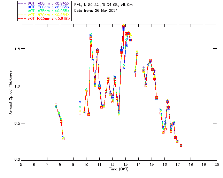The image size is (223, 178).
Task: Select the first data point before 8 GMT
Action: pyautogui.click(x=56, y=105)
